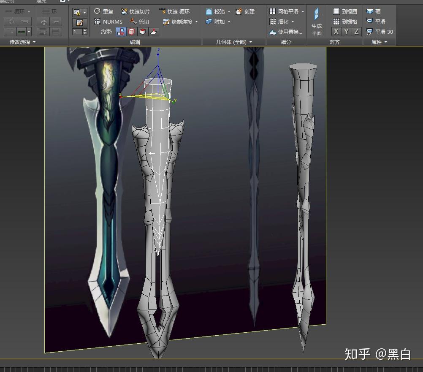Click the 创建 Create geometry tool
The height and width of the screenshot is (372, 423).
[245, 11]
